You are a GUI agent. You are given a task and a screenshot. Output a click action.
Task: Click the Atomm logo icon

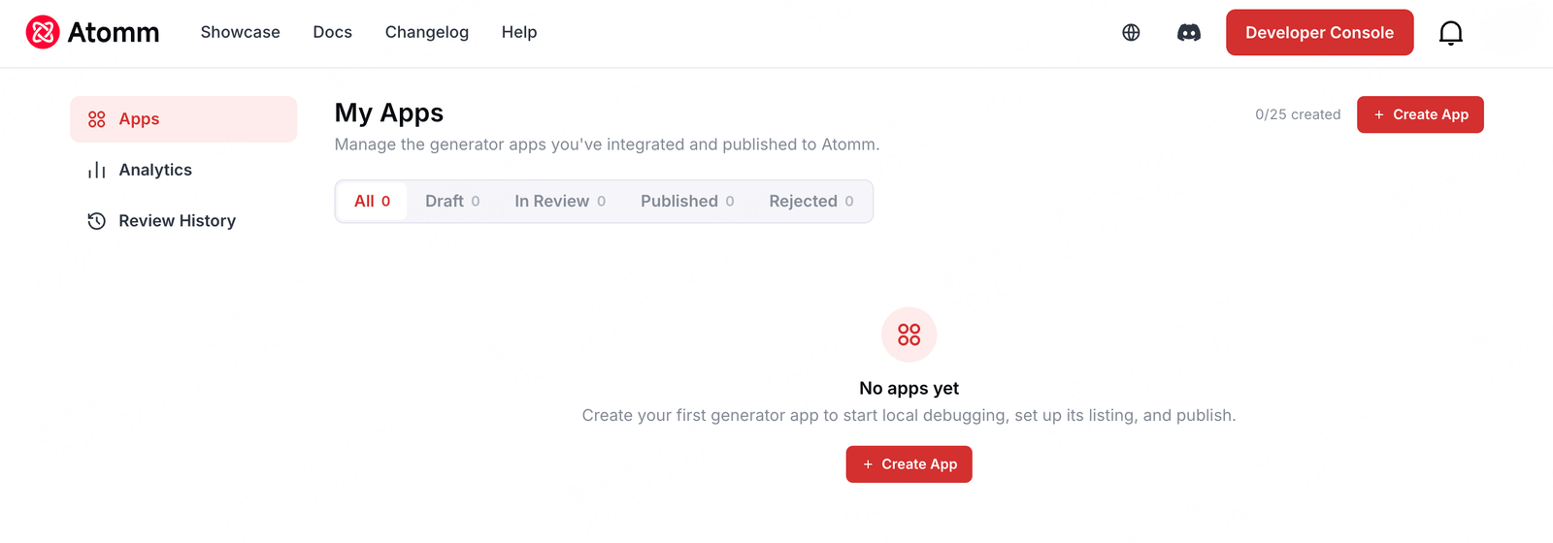[x=43, y=32]
